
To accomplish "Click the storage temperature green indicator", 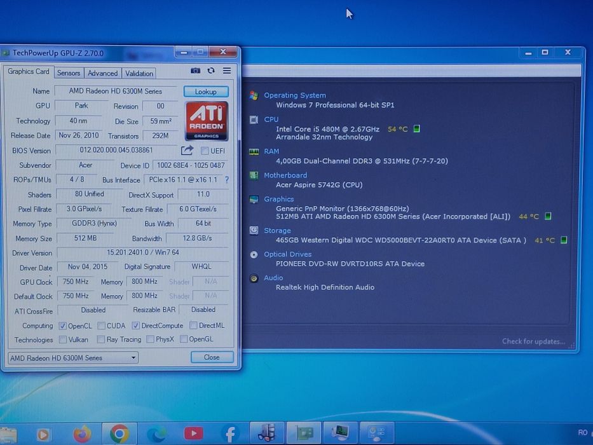I will 564,240.
